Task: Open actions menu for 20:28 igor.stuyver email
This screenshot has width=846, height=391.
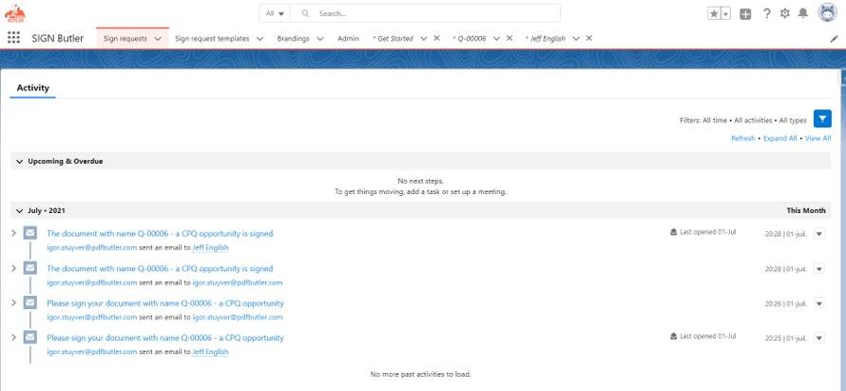Action: click(819, 268)
